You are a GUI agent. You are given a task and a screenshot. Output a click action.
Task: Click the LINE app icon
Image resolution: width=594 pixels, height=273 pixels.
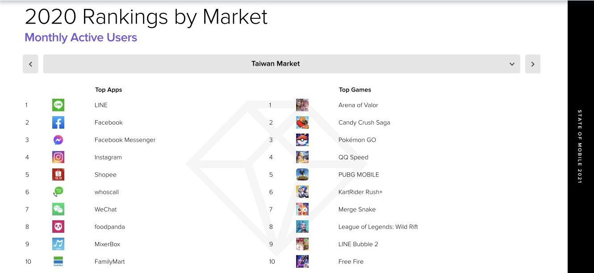pos(58,105)
